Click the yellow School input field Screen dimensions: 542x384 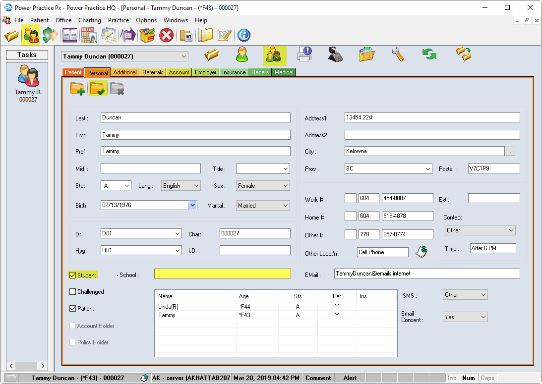click(222, 274)
